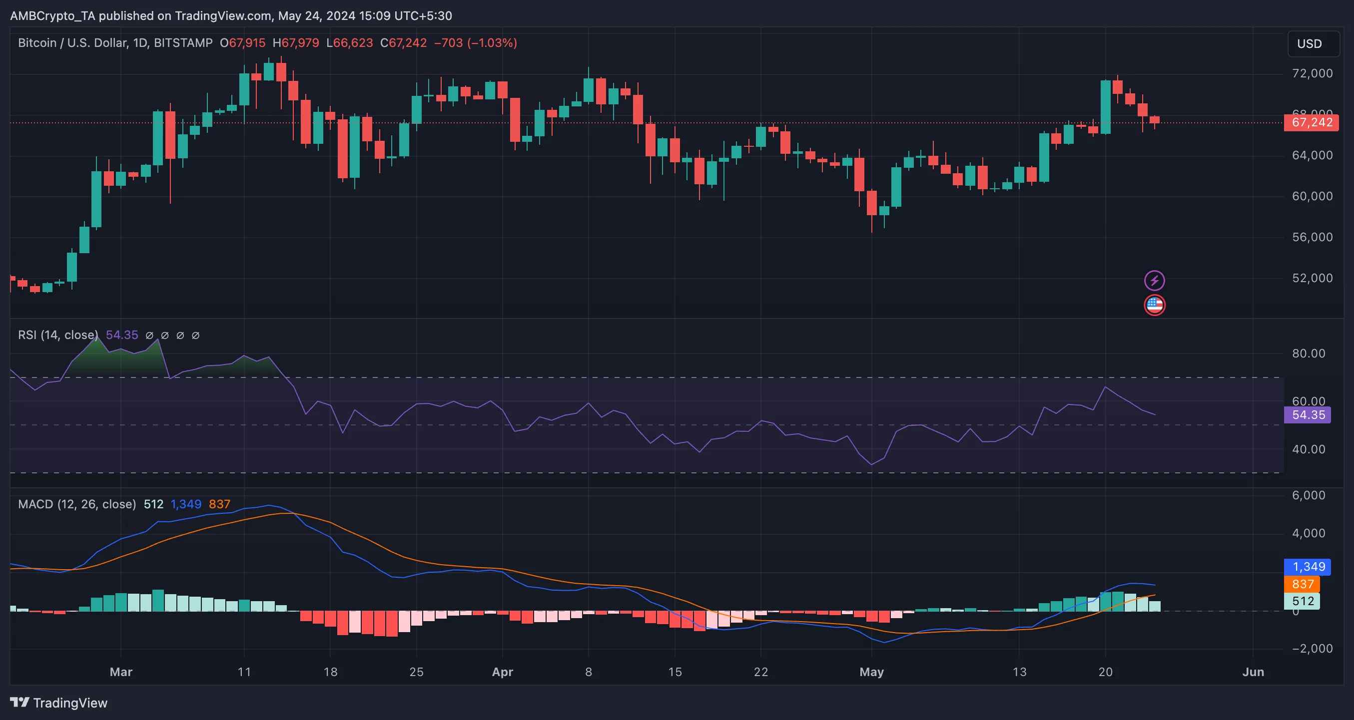Click the first ∅ symbol in RSI legend
1354x720 pixels.
[x=149, y=335]
